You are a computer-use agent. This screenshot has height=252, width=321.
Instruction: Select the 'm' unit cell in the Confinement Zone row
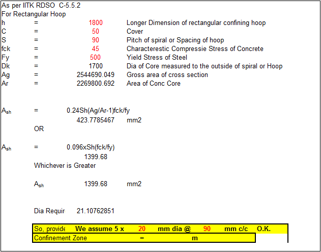(x=195, y=238)
